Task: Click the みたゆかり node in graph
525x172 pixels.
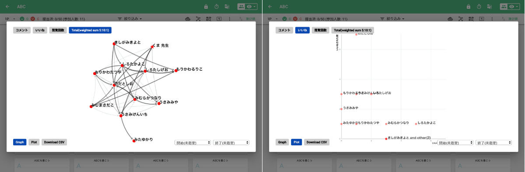Action: 134,140
